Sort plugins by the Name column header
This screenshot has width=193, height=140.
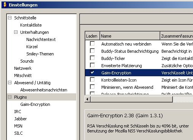coord(130,36)
